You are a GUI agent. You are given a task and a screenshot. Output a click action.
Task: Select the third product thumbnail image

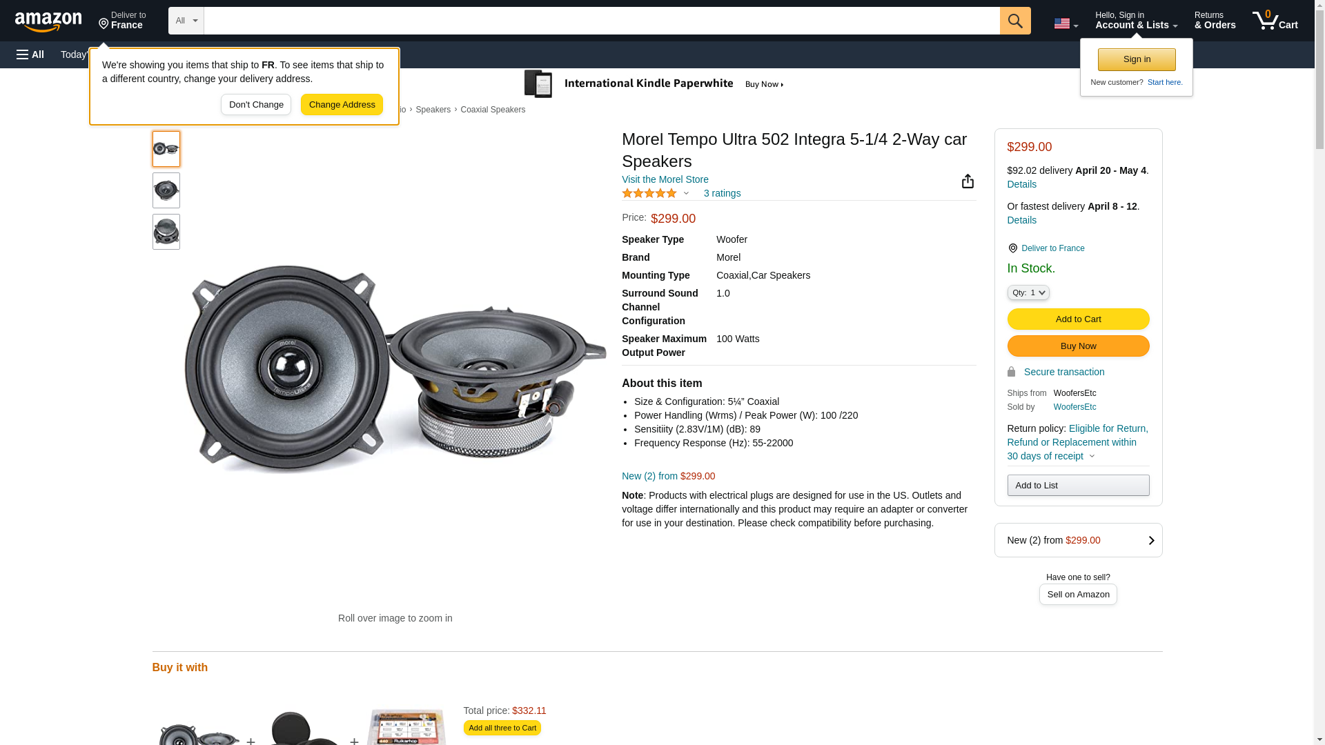coord(166,232)
